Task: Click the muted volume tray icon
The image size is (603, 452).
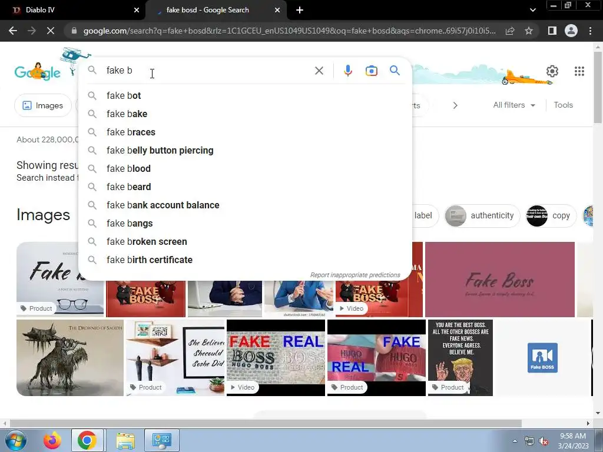Action: click(x=544, y=441)
